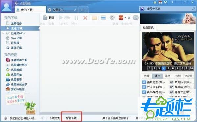Click the top banner ad image
The image size is (197, 122).
(x=168, y=19)
